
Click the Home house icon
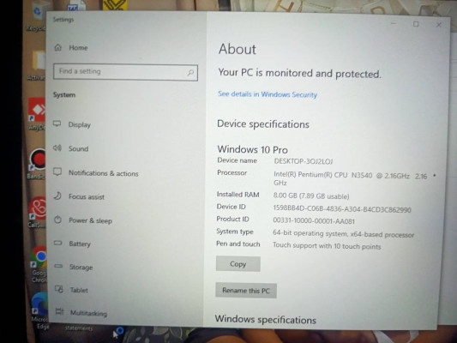pyautogui.click(x=58, y=47)
